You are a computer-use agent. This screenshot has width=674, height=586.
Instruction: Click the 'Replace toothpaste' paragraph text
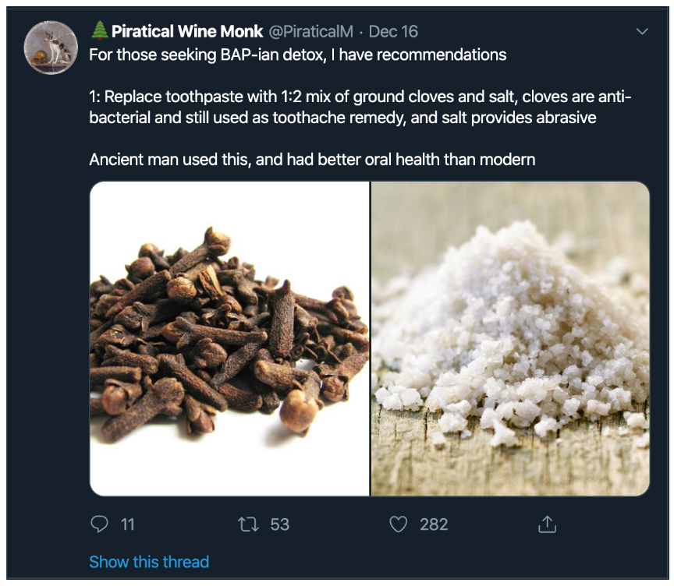coord(360,97)
